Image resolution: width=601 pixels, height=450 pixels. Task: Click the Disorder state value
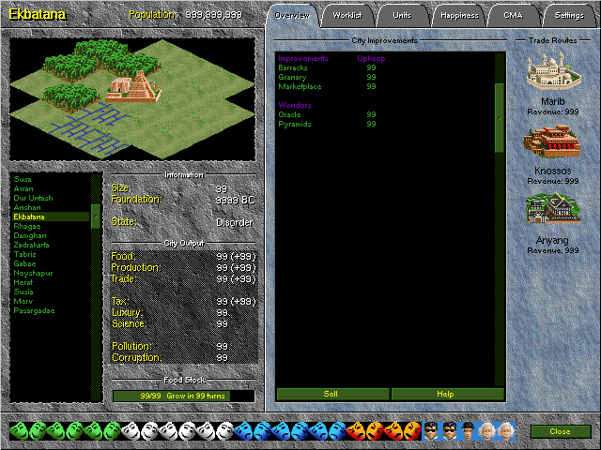235,222
